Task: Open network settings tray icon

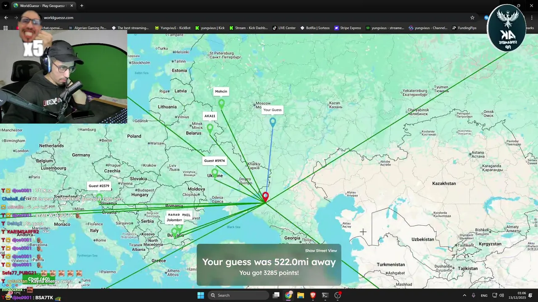Action: pyautogui.click(x=495, y=295)
